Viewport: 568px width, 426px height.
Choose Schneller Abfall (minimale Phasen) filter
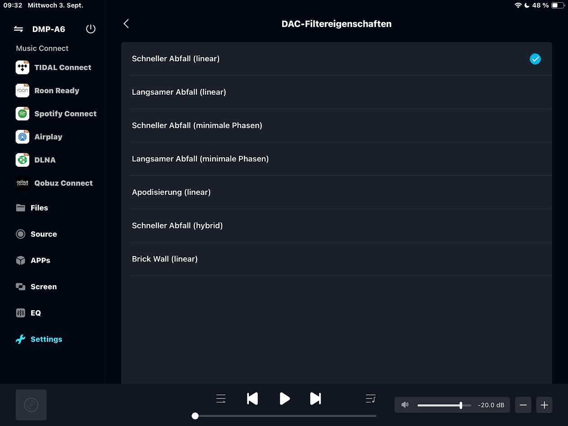pyautogui.click(x=197, y=125)
